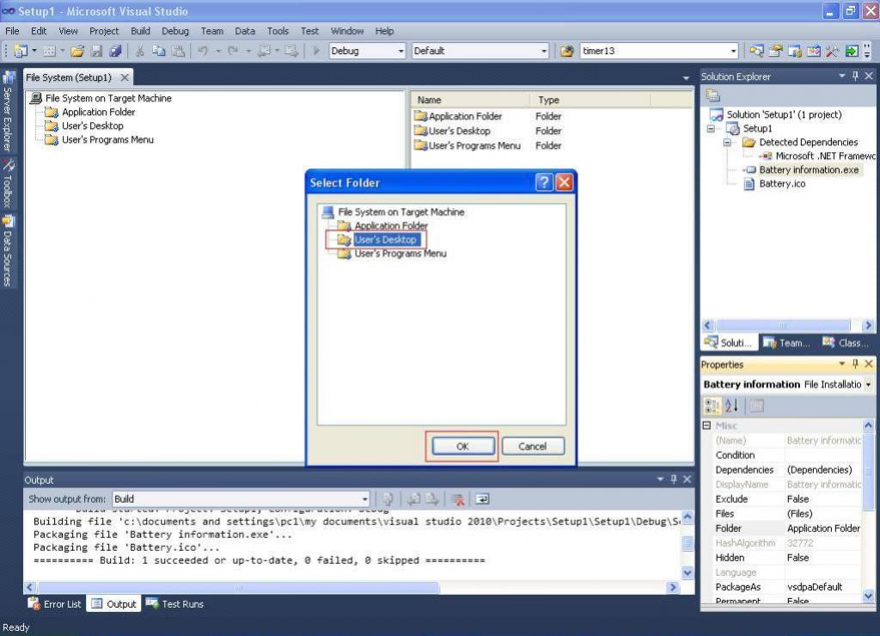880x636 pixels.
Task: Open the File menu
Action: pyautogui.click(x=12, y=31)
